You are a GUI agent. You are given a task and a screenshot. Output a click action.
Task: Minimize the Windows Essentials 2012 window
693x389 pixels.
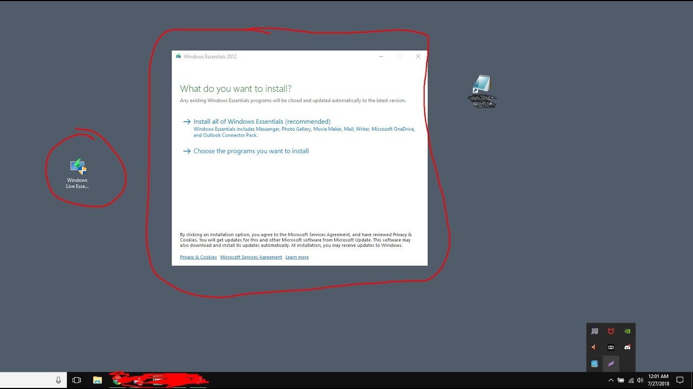[381, 56]
